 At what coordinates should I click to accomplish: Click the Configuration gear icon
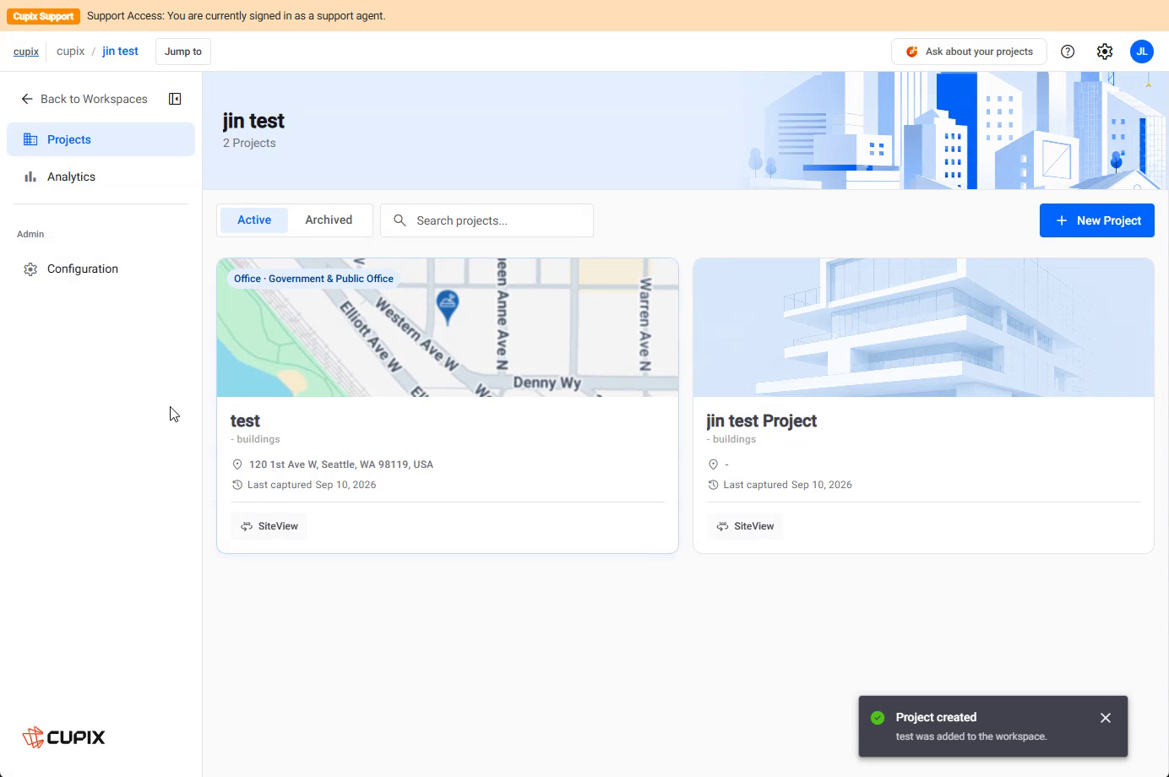coord(30,269)
